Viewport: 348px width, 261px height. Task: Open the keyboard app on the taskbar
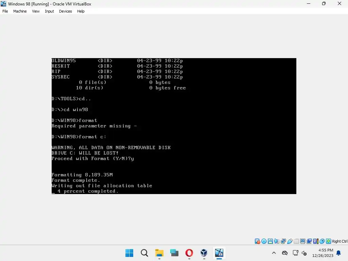click(174, 253)
